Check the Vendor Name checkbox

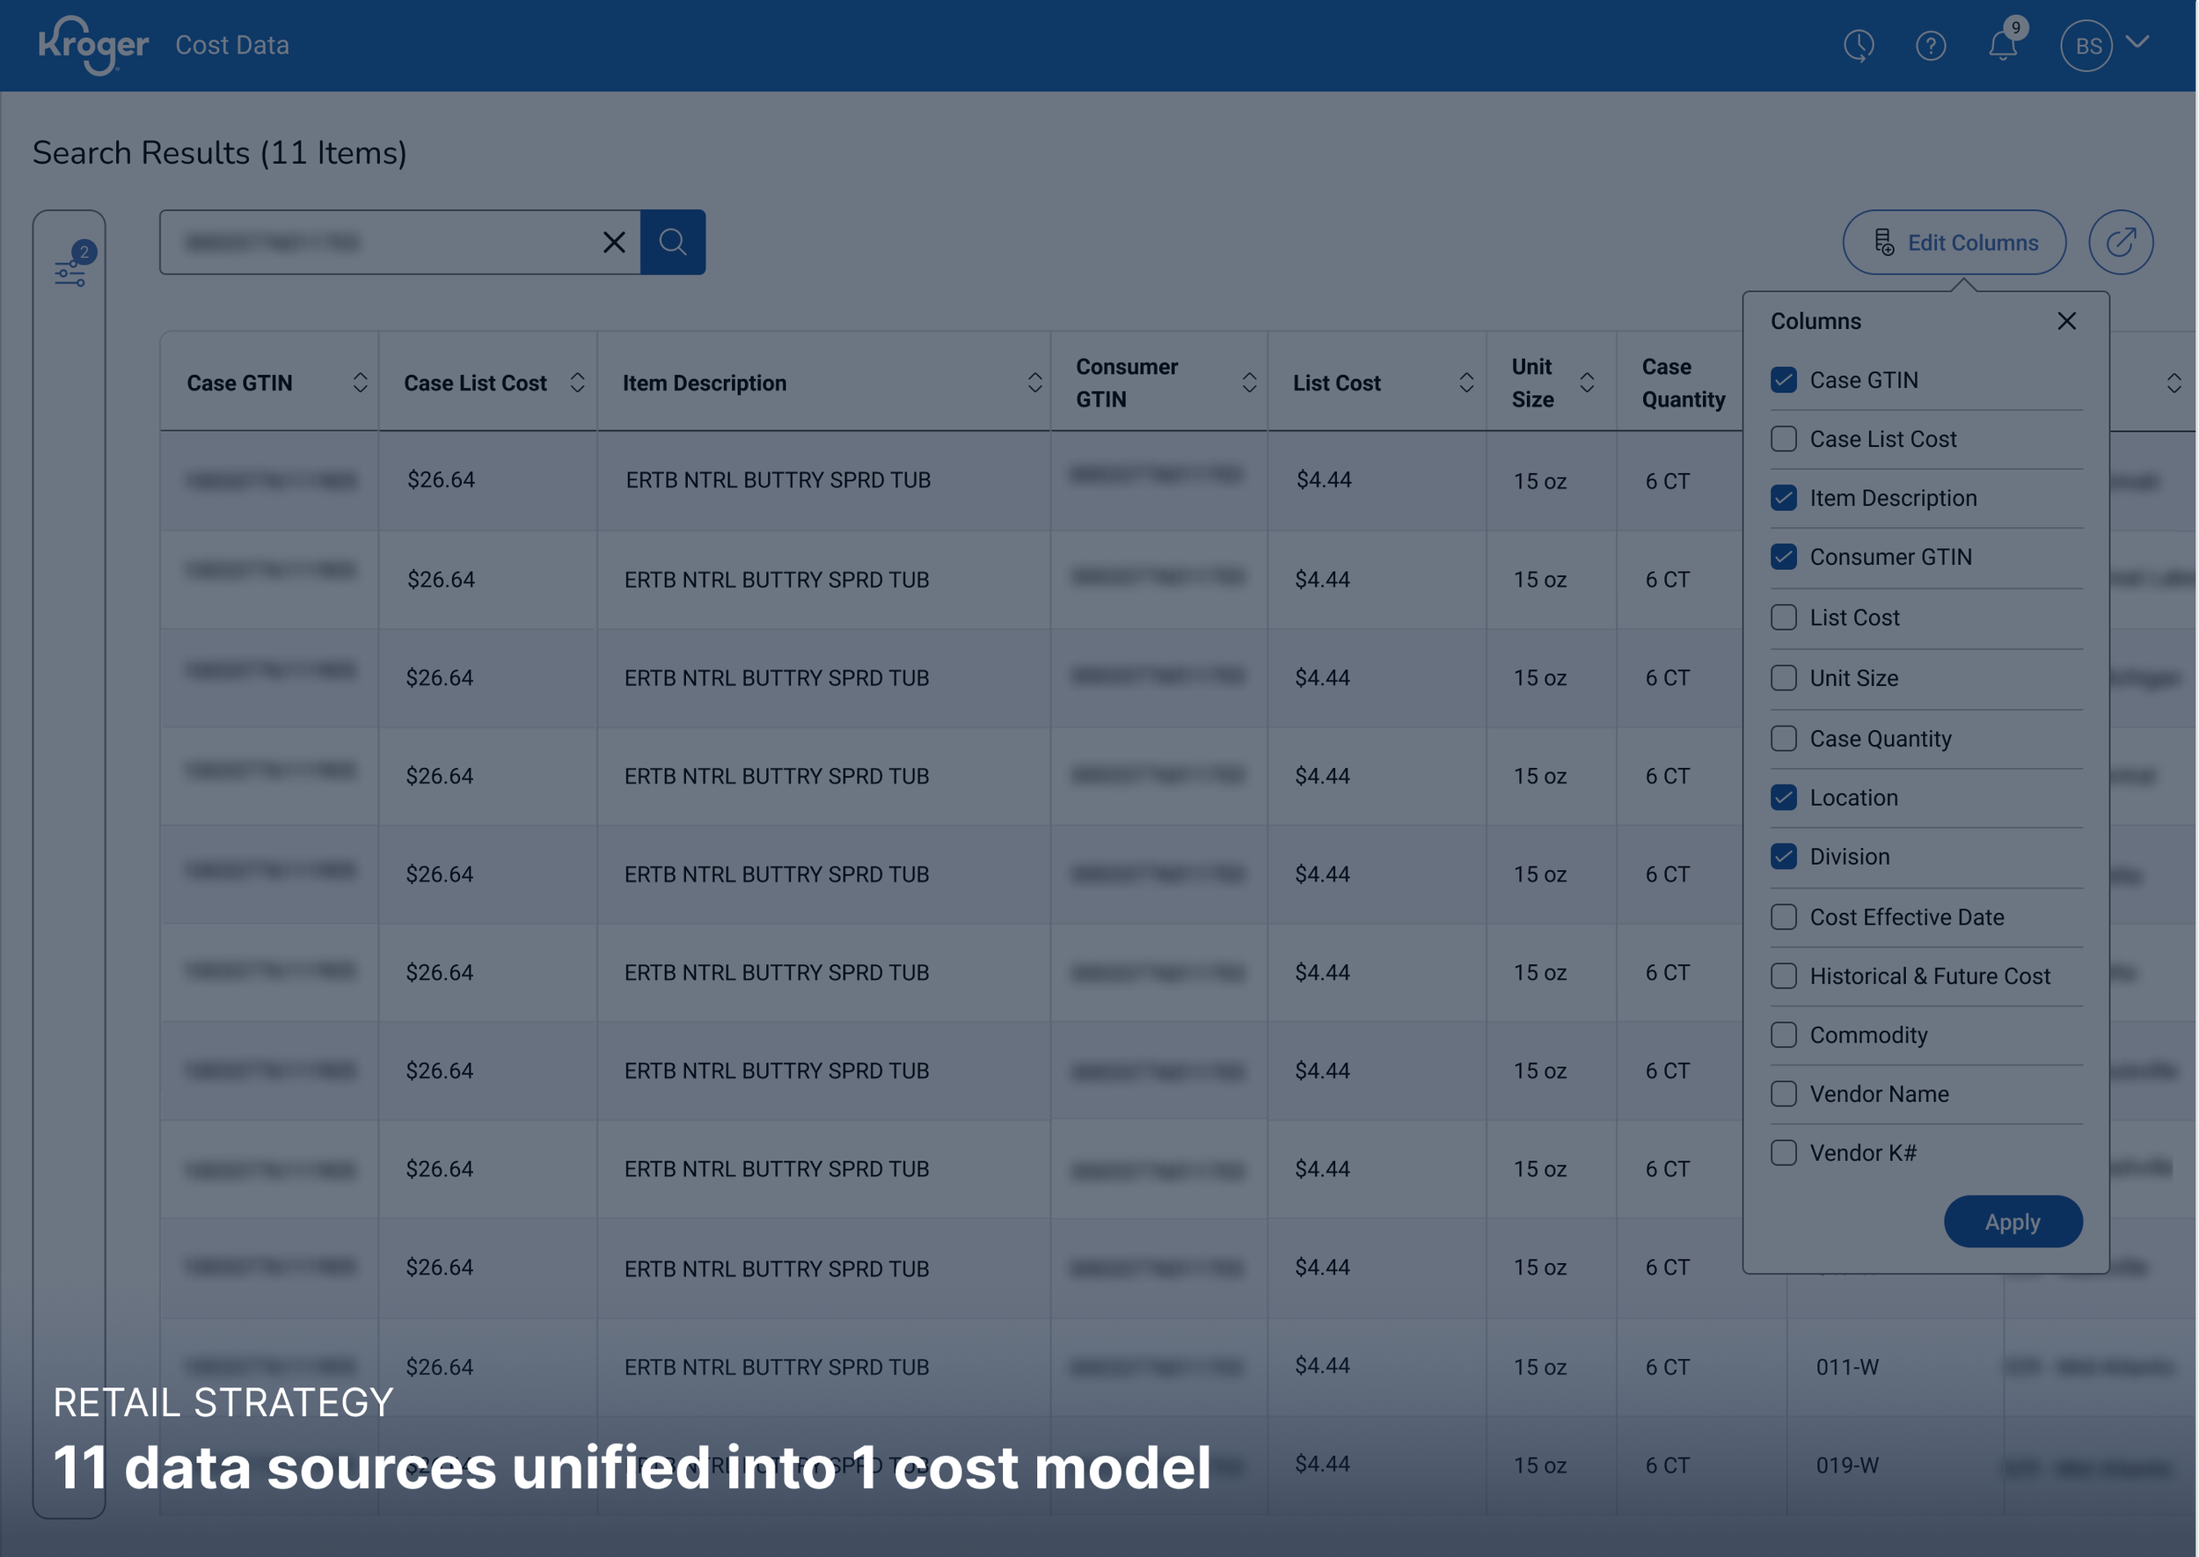(1784, 1093)
